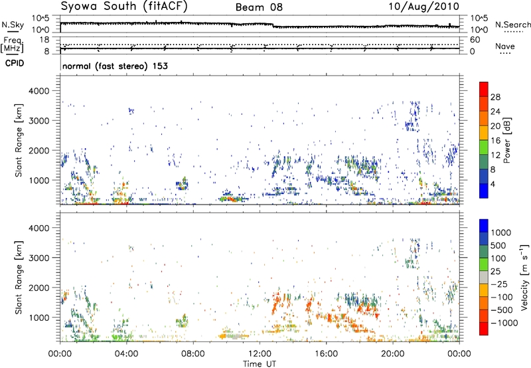Click the '4' power colorbar tick label
This screenshot has width=531, height=368.
click(493, 184)
